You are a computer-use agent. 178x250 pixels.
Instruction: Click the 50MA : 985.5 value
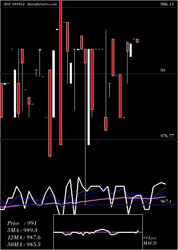(24, 244)
